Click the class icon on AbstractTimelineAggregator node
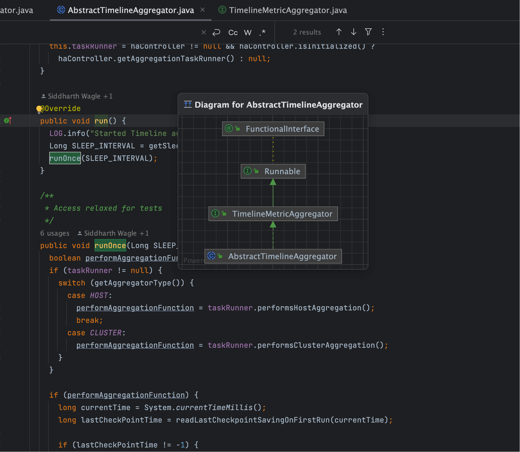 tap(211, 256)
